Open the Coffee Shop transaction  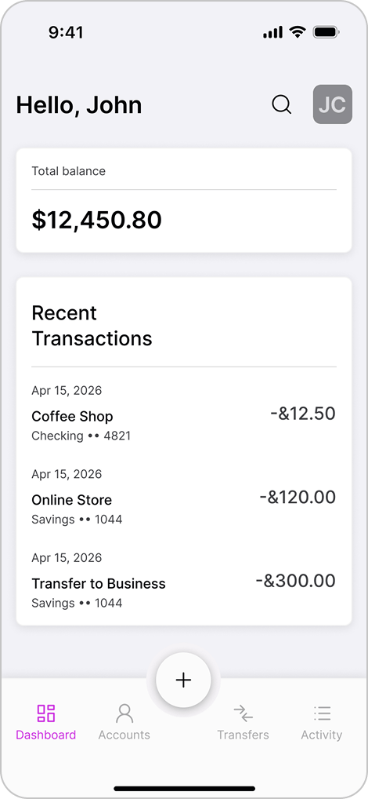183,414
